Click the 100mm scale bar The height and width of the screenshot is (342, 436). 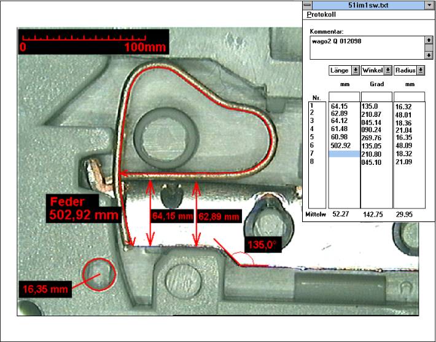click(x=93, y=41)
